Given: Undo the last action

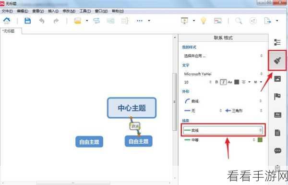Looking at the screenshot, I should coord(42,21).
